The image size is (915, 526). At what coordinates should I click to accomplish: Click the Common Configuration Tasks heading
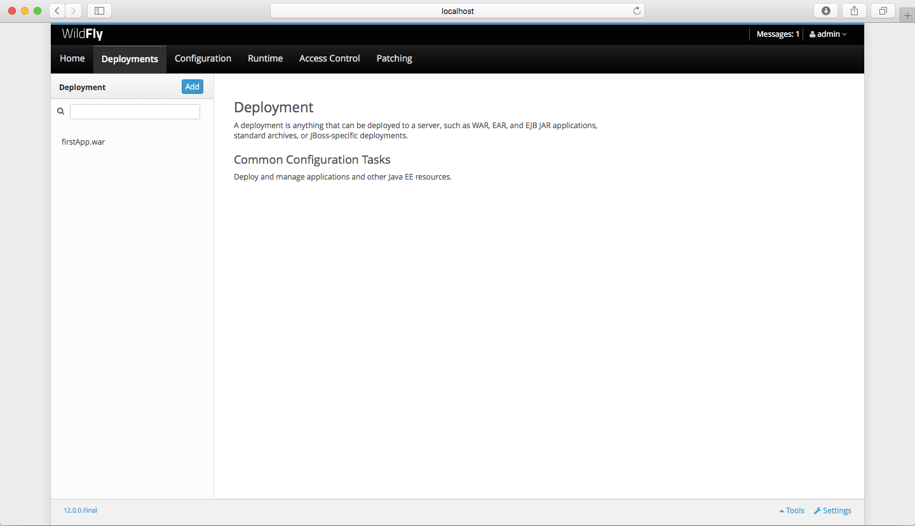(x=312, y=159)
